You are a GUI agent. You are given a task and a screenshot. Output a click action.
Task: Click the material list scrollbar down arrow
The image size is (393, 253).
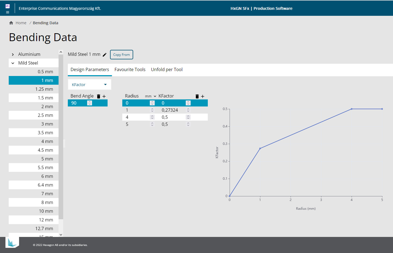61,235
